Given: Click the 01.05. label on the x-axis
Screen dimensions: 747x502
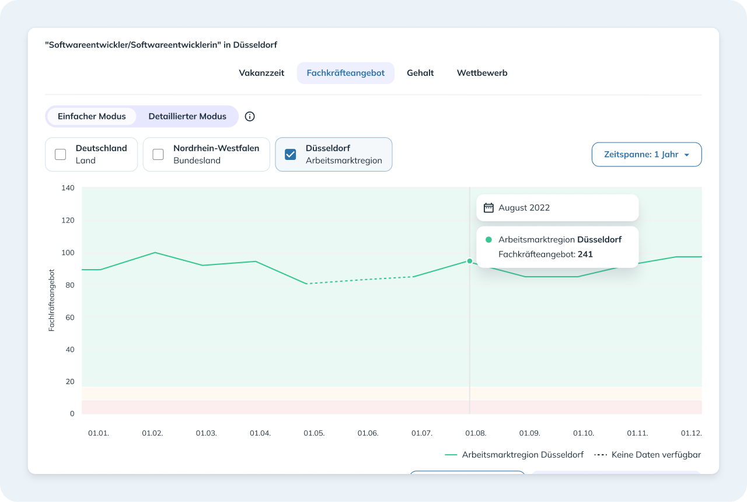Looking at the screenshot, I should (x=315, y=434).
